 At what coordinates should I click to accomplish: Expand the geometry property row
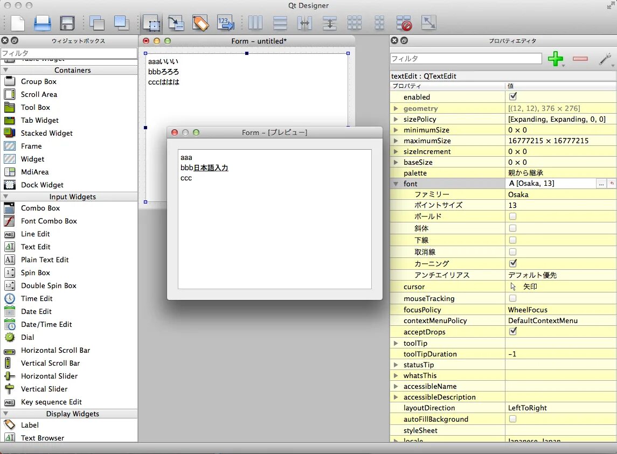click(x=396, y=109)
